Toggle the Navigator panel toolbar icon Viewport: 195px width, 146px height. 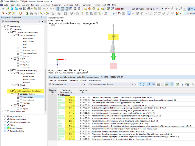click(58, 9)
